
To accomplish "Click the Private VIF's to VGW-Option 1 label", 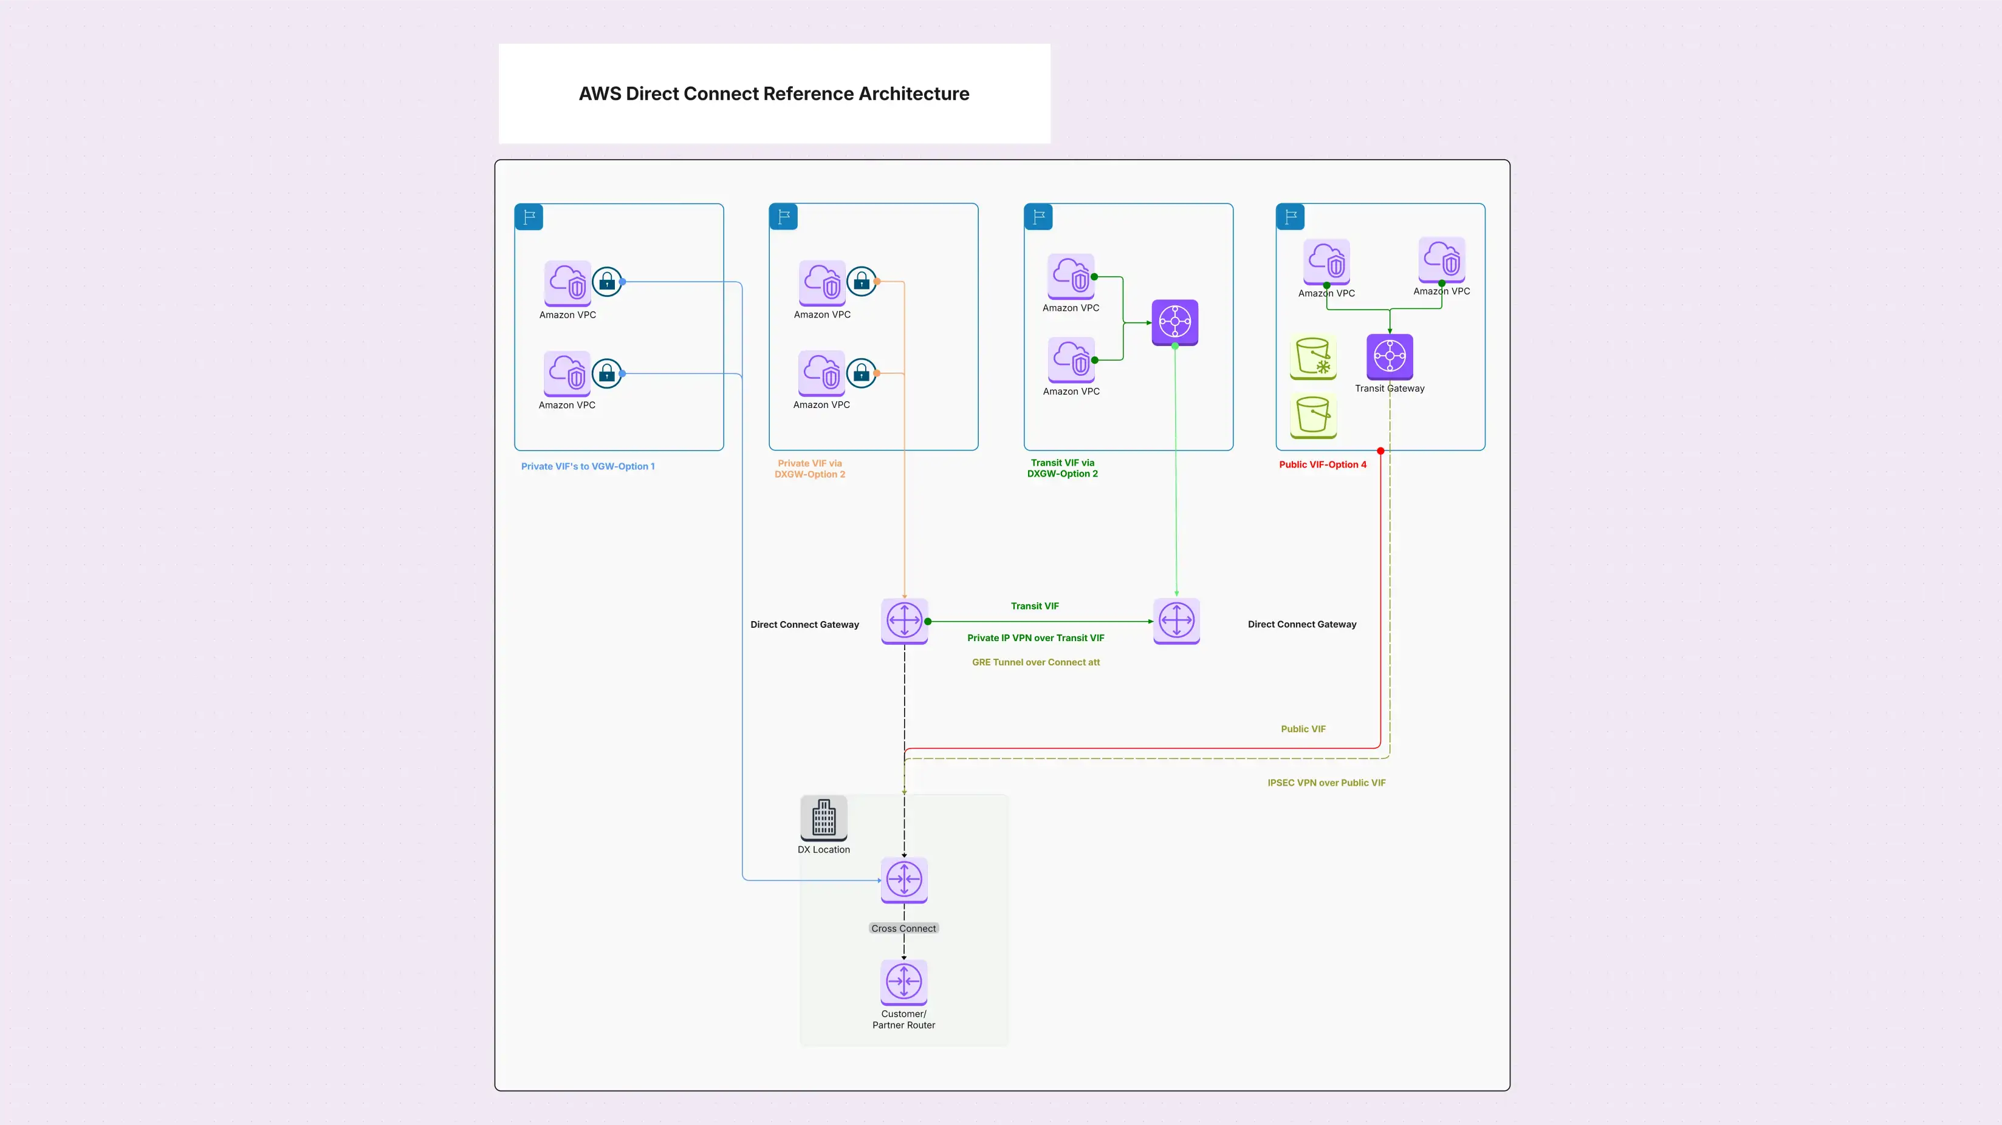I will point(588,466).
